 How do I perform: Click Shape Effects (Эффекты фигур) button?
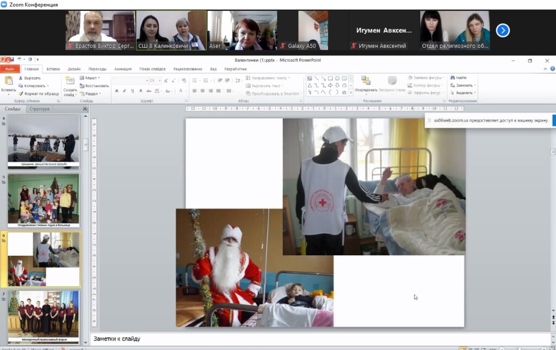pyautogui.click(x=425, y=93)
